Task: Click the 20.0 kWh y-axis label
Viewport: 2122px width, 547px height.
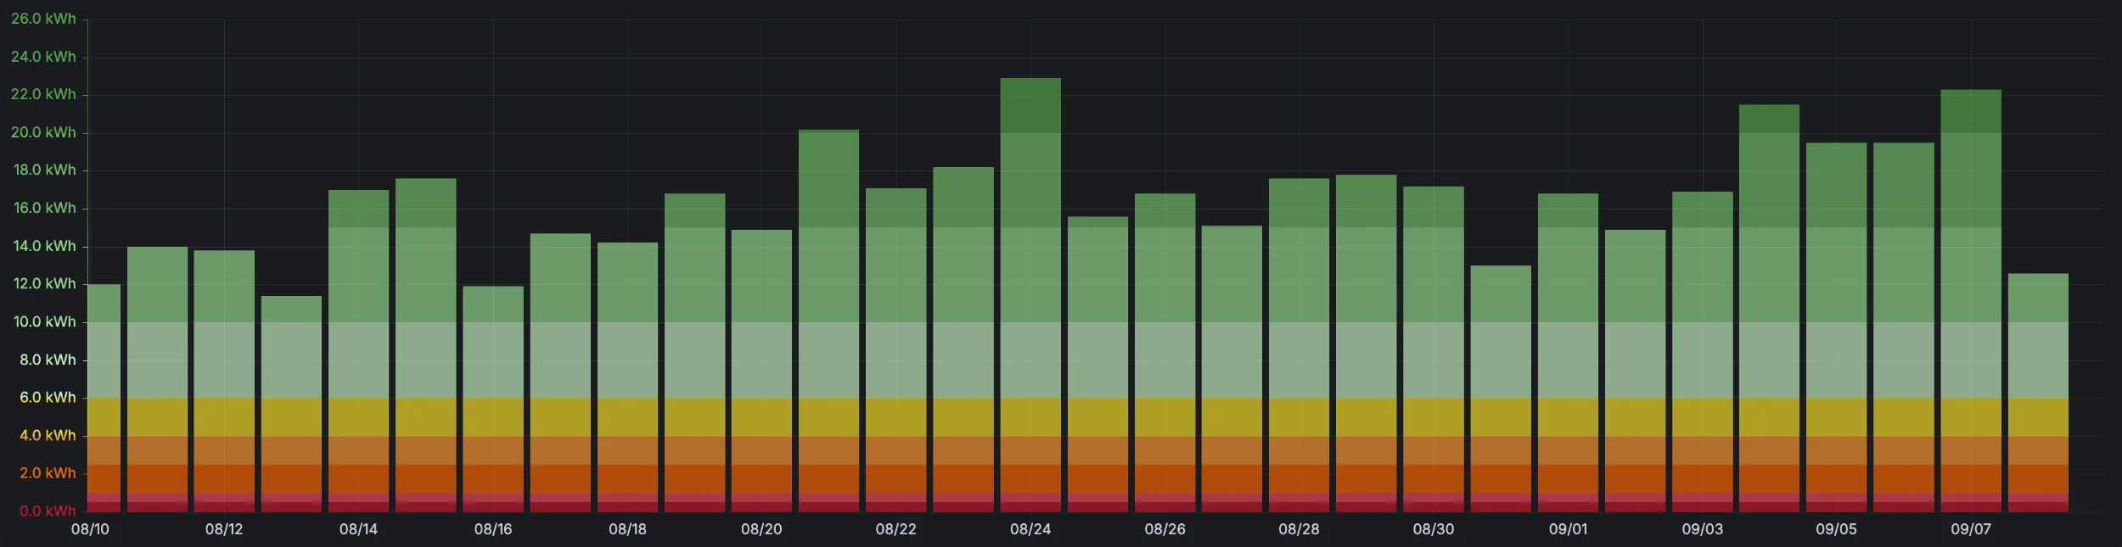Action: click(43, 132)
